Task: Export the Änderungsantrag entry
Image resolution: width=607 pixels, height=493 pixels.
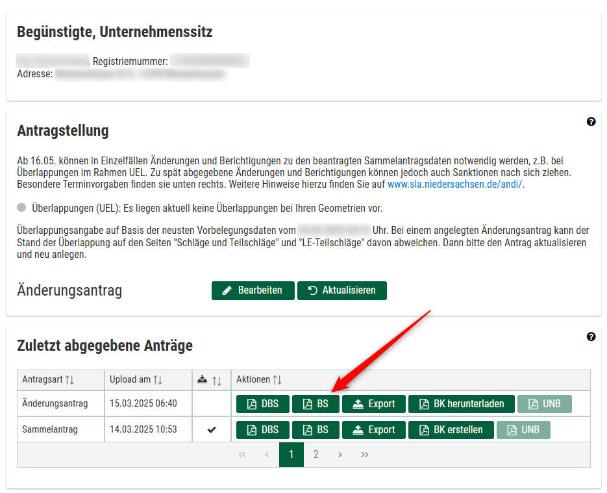Action: [373, 404]
